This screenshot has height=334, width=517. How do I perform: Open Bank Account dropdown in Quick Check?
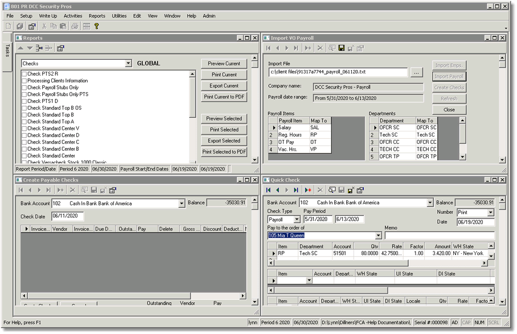click(x=430, y=203)
